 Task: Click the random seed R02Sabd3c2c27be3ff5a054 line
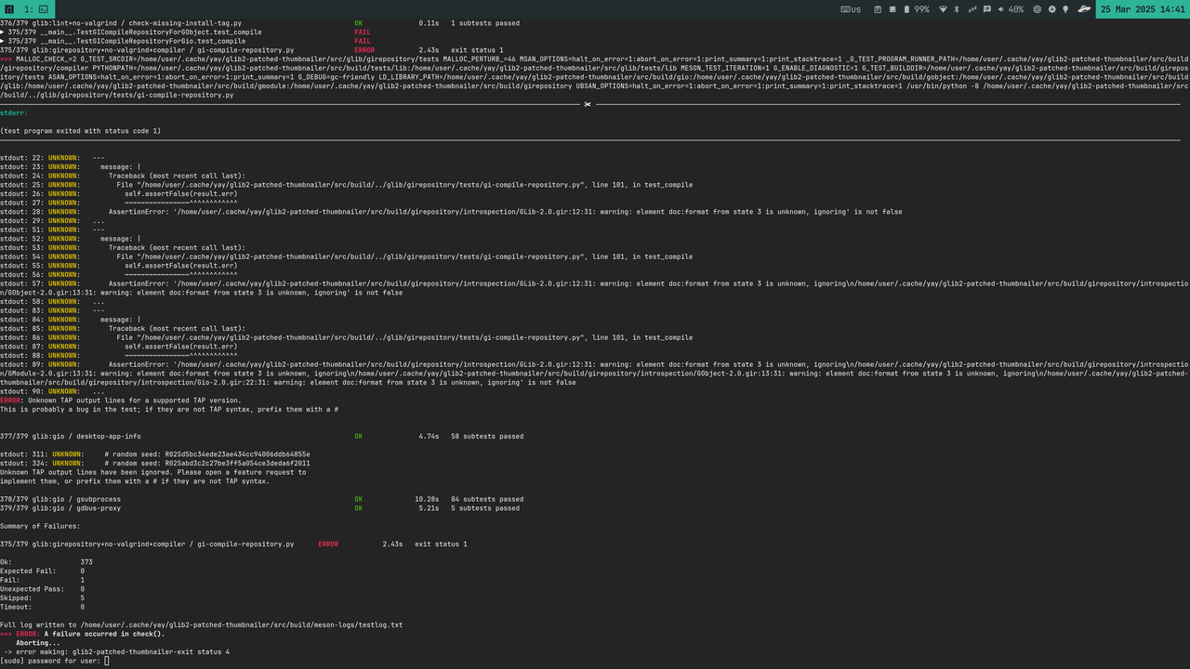pos(155,463)
